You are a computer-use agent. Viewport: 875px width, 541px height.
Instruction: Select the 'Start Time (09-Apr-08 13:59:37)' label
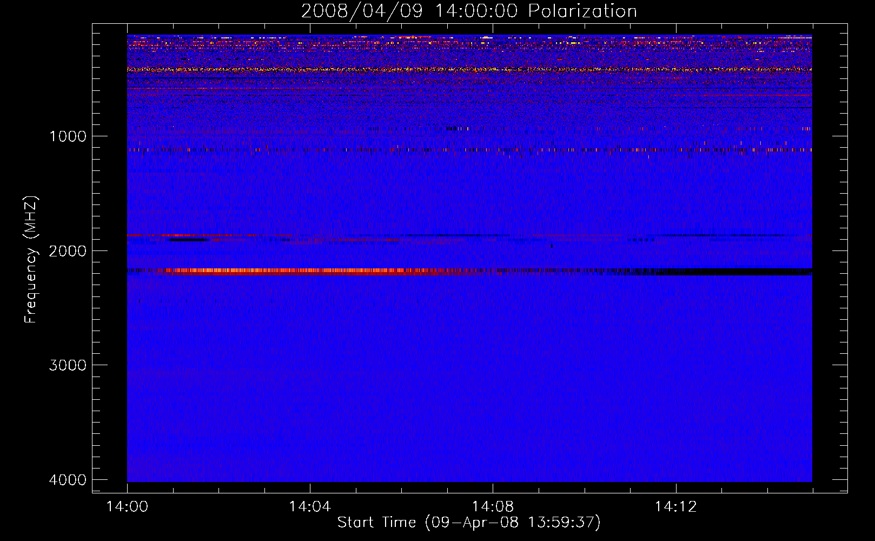[x=469, y=523]
